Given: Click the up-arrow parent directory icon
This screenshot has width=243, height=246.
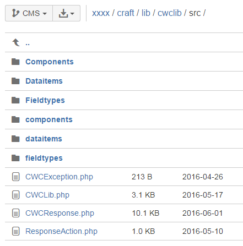Looking at the screenshot, I should tap(16, 42).
